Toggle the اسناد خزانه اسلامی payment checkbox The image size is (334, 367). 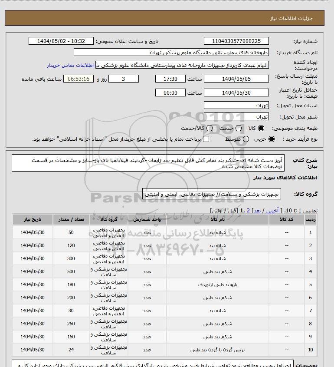pos(206,139)
